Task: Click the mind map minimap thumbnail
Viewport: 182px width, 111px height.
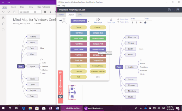Action: click(72, 93)
